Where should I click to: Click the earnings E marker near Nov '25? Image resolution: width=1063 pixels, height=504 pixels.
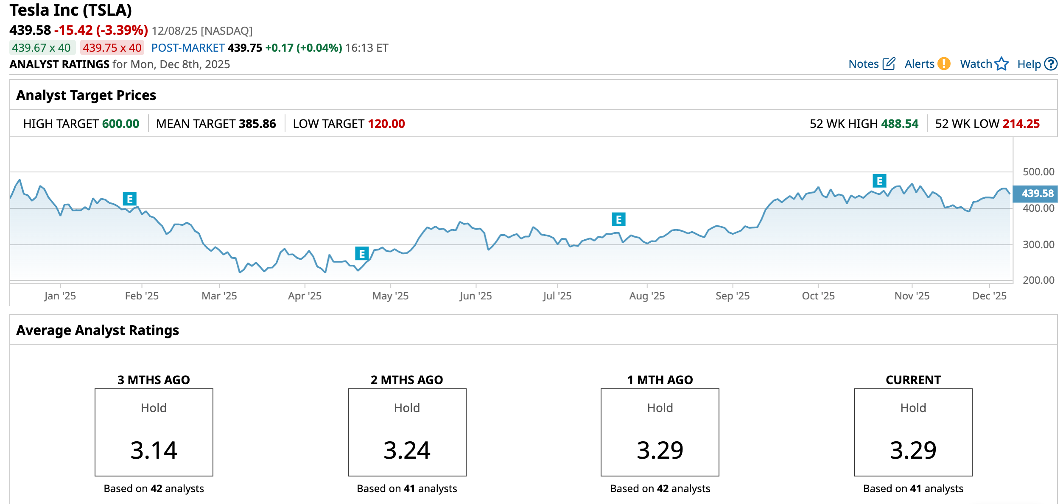[x=879, y=181]
